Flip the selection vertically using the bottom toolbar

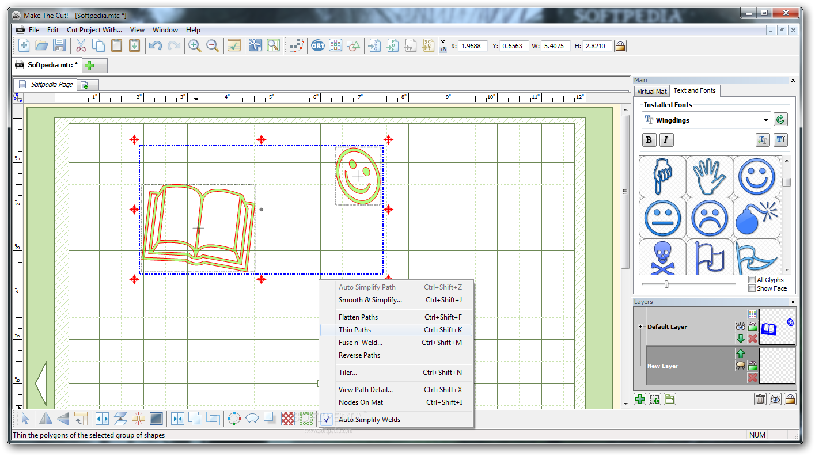pos(63,419)
